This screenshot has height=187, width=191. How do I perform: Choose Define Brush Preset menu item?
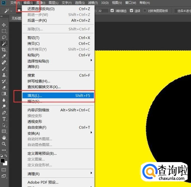click(58, 153)
